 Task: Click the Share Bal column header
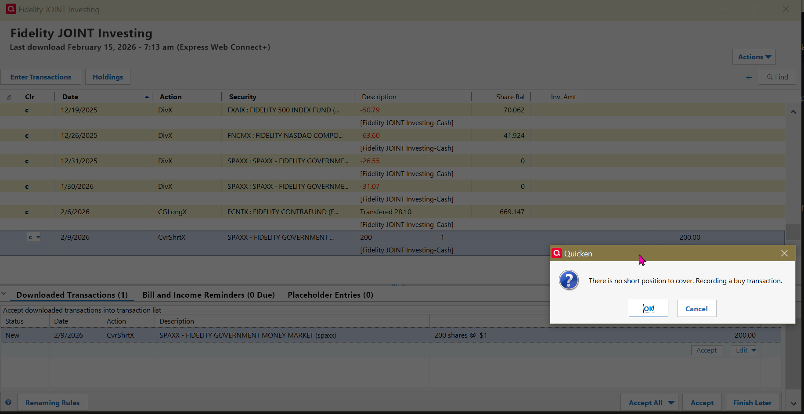[x=501, y=97]
